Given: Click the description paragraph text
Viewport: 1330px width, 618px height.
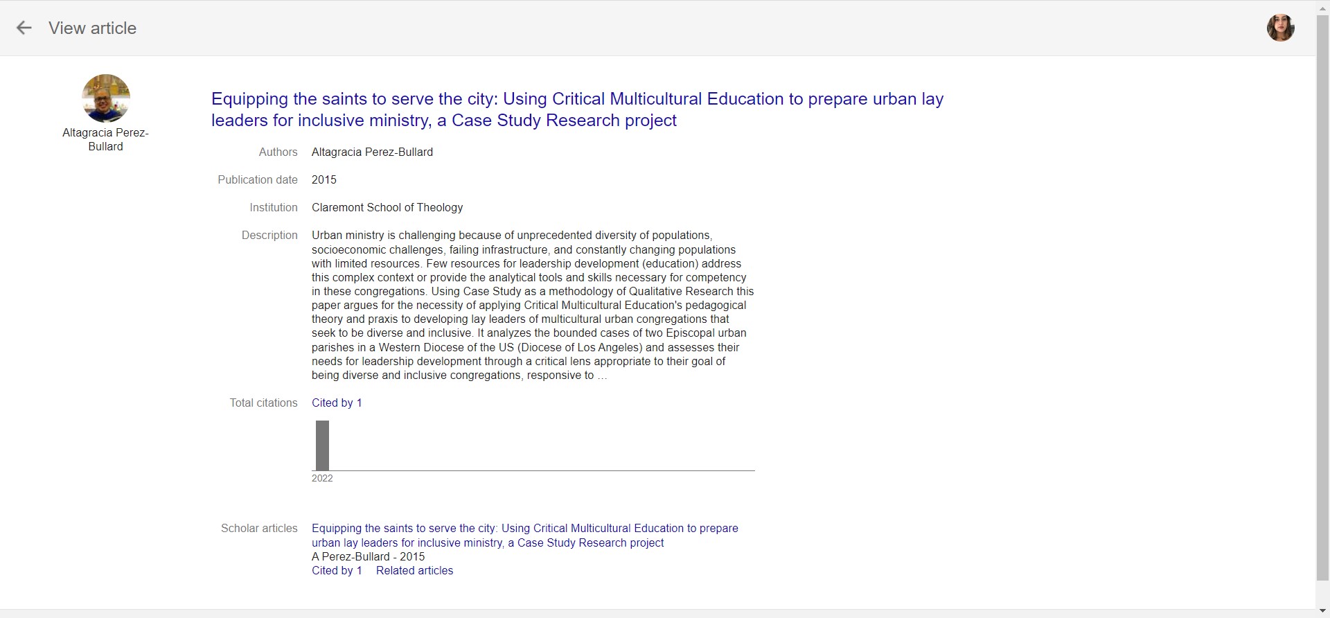Looking at the screenshot, I should tap(532, 306).
